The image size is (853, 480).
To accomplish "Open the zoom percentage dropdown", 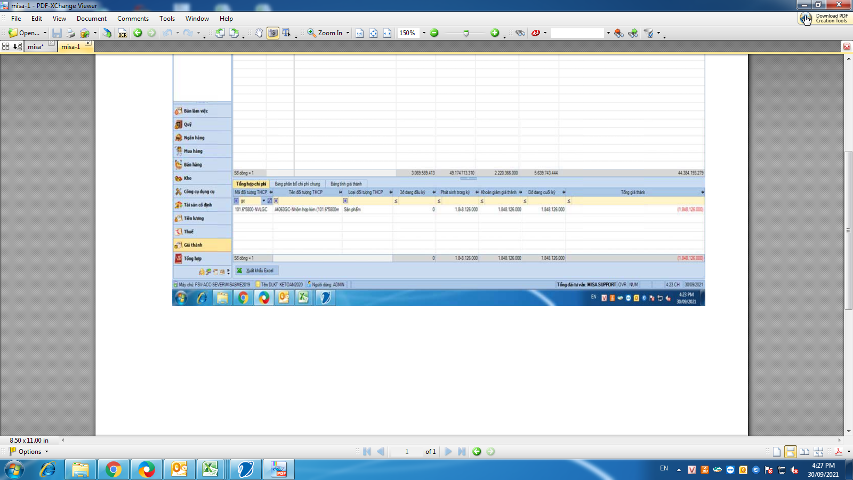I will (x=424, y=33).
